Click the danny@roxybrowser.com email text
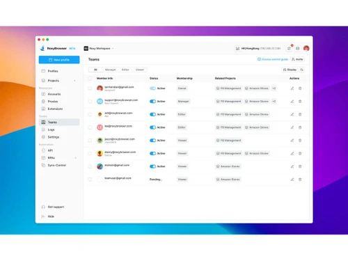Screen dimensions: 348x261 click(120, 152)
